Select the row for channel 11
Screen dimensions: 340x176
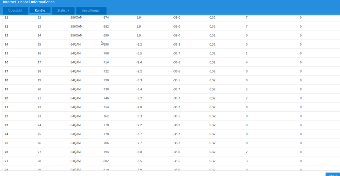171,18
